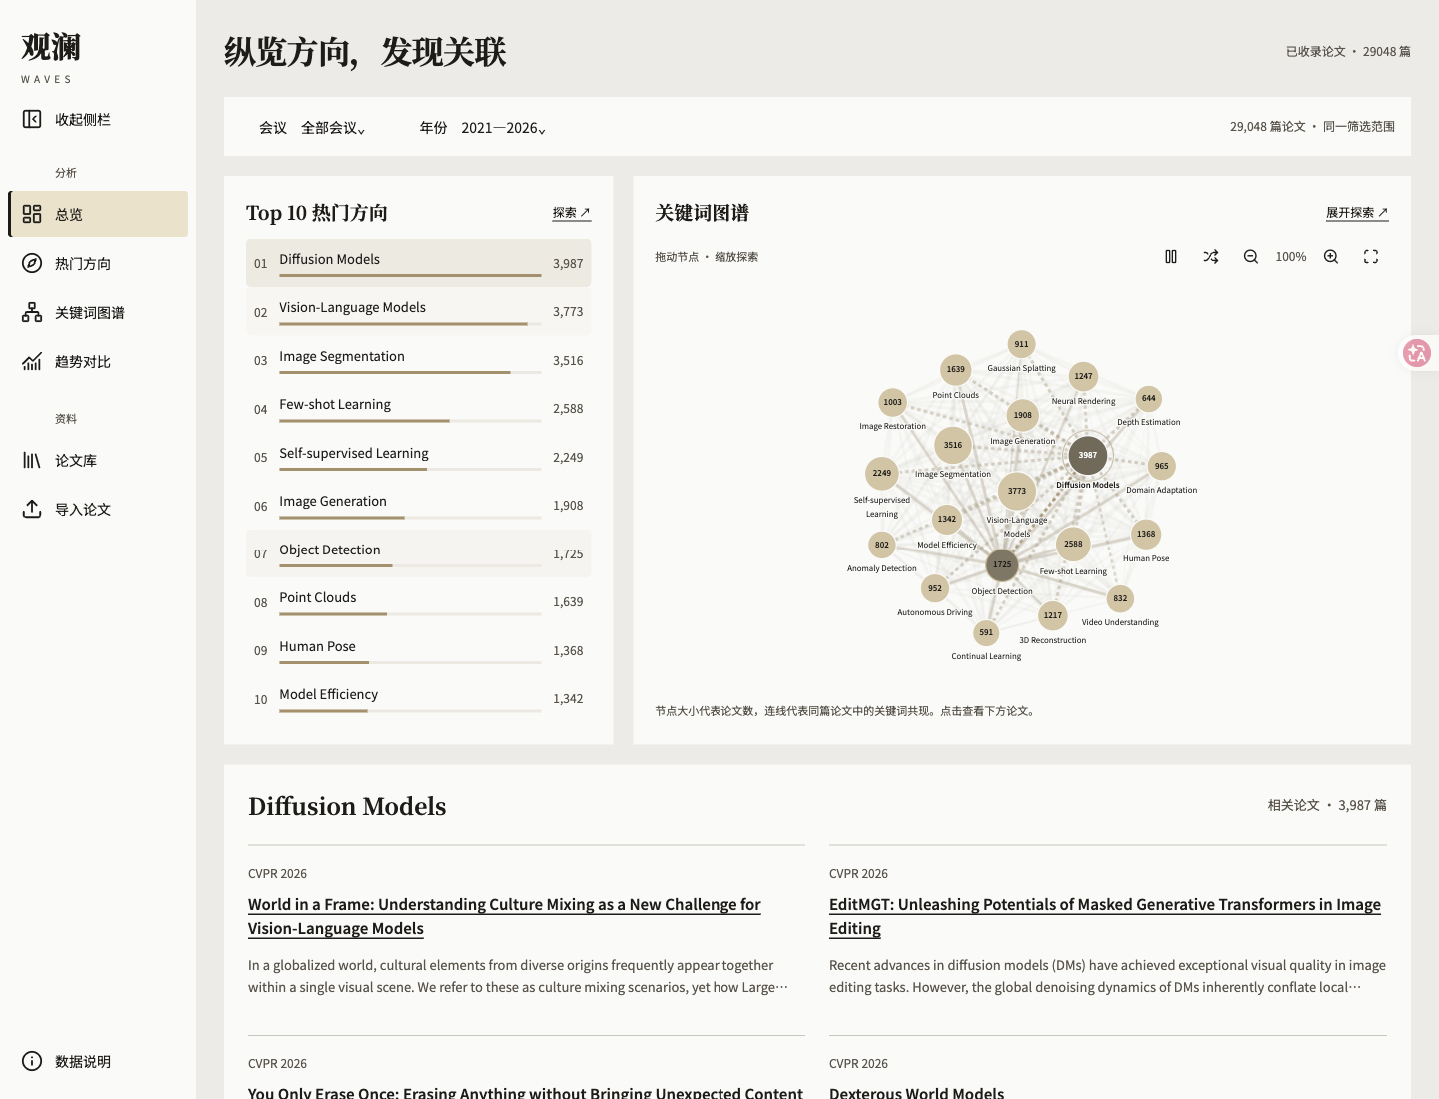
Task: Pause the keyword graph animation
Action: [1171, 257]
